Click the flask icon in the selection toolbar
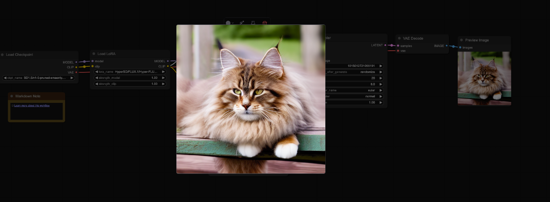Image resolution: width=550 pixels, height=202 pixels. [x=253, y=23]
